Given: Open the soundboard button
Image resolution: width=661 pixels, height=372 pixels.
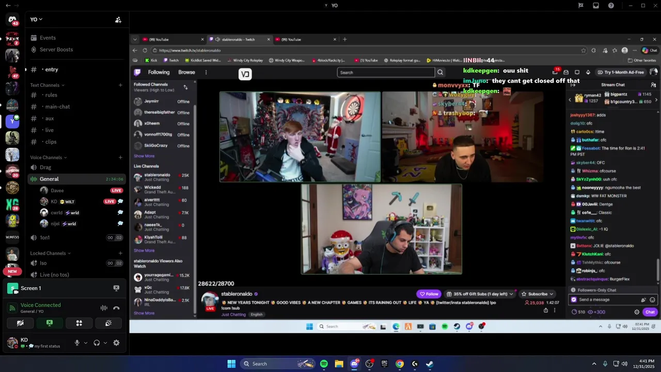Looking at the screenshot, I should [x=108, y=323].
